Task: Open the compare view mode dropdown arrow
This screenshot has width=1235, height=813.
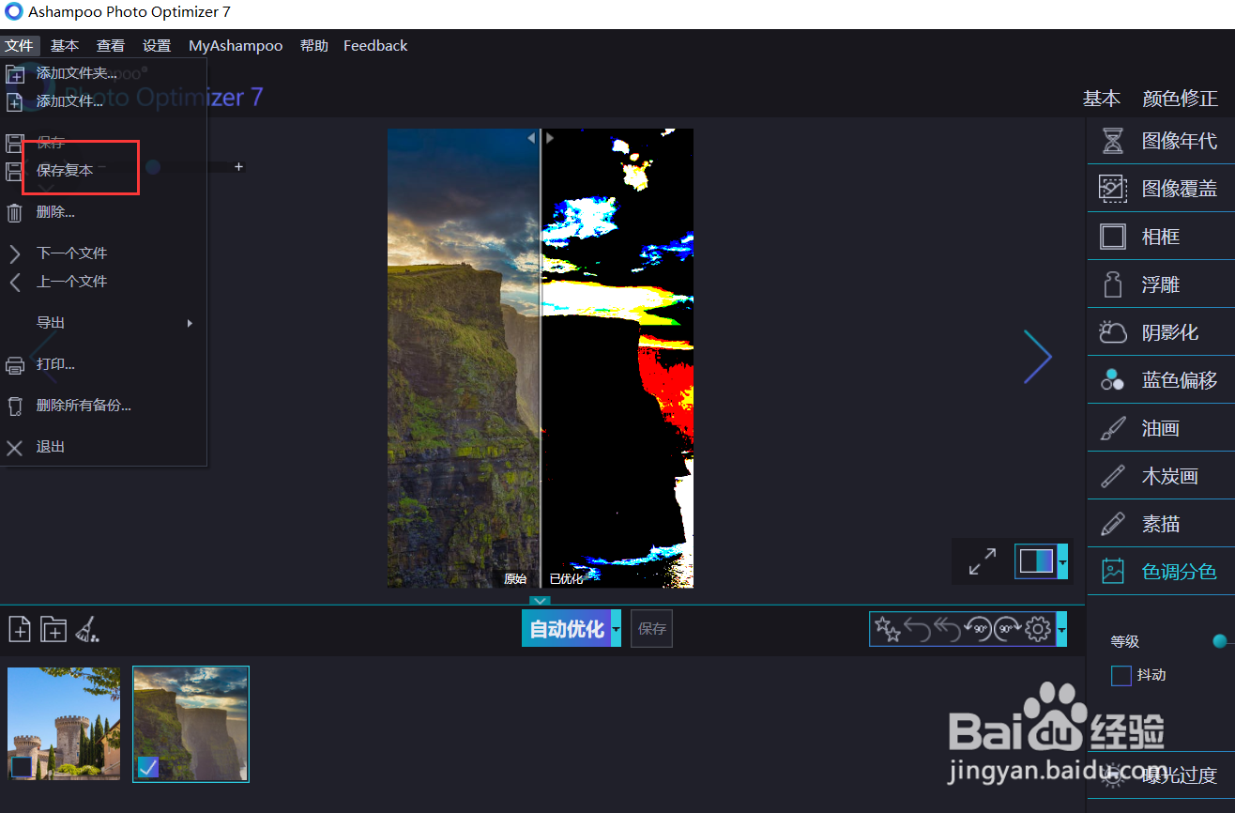Action: click(1062, 561)
